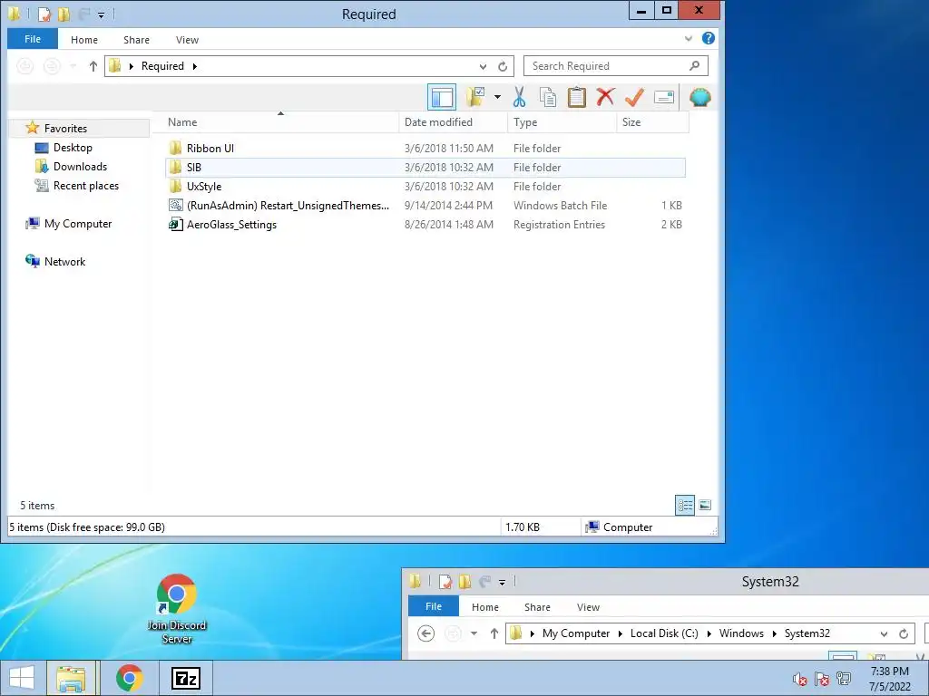Click the Up arrow in the Required window
929x696 pixels.
[x=93, y=66]
